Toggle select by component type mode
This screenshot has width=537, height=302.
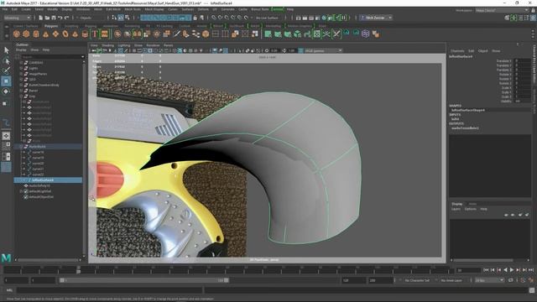tap(127, 18)
